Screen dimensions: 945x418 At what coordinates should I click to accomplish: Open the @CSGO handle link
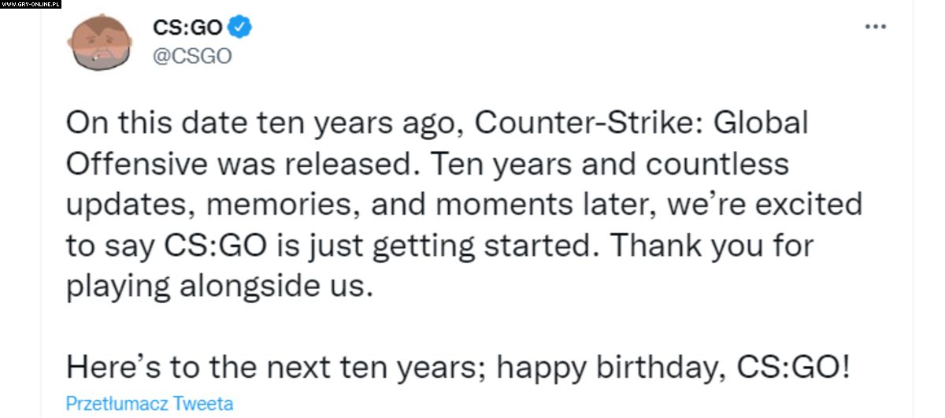pos(192,57)
